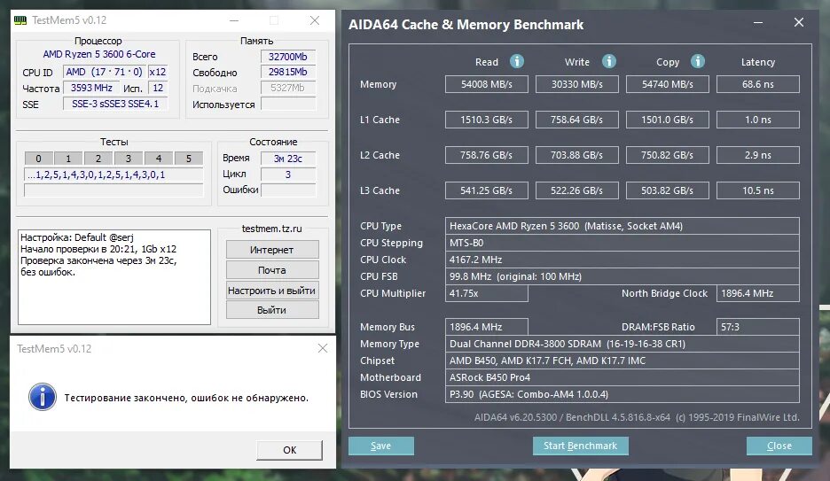
Task: Click the test sequence field ...1,2,5,1,4,3,0,1
Action: (x=114, y=175)
